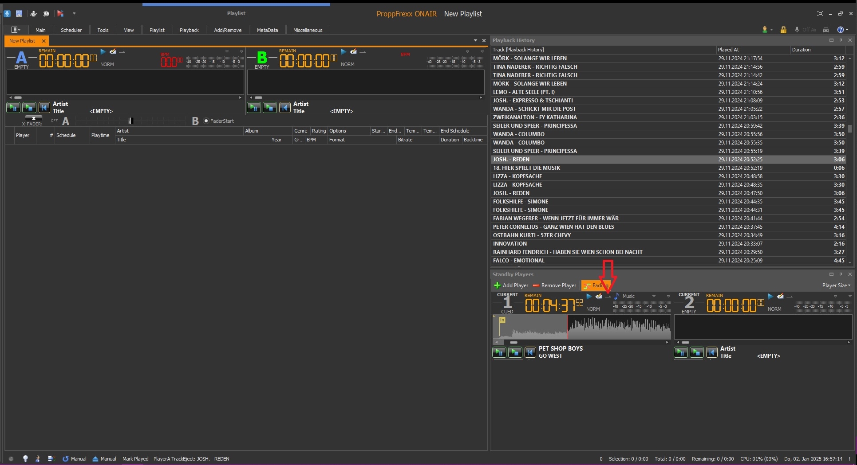The width and height of the screenshot is (857, 465).
Task: Click the blue music note icon on player 1
Action: 616,296
